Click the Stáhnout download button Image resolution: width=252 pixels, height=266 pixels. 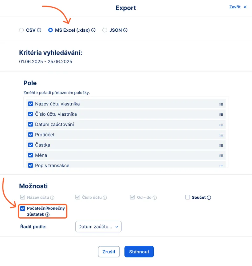tap(139, 252)
